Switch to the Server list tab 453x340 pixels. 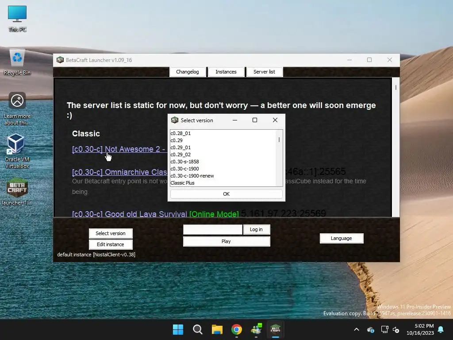pyautogui.click(x=265, y=72)
